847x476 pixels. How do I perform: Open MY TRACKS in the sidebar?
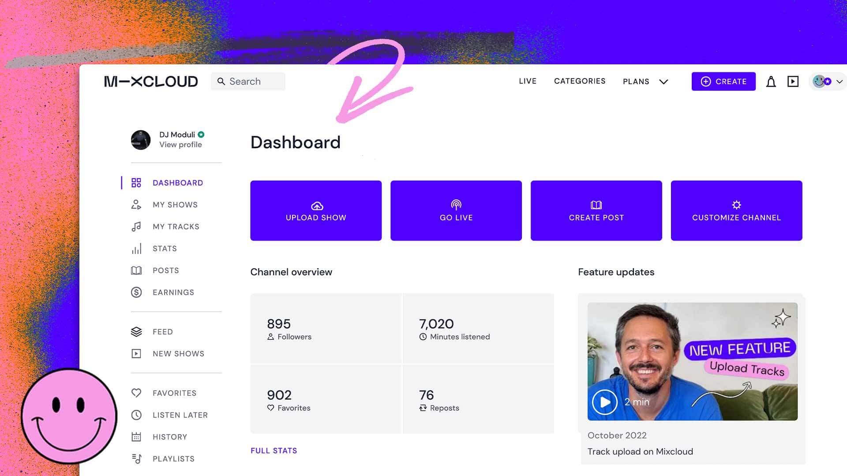tap(176, 227)
